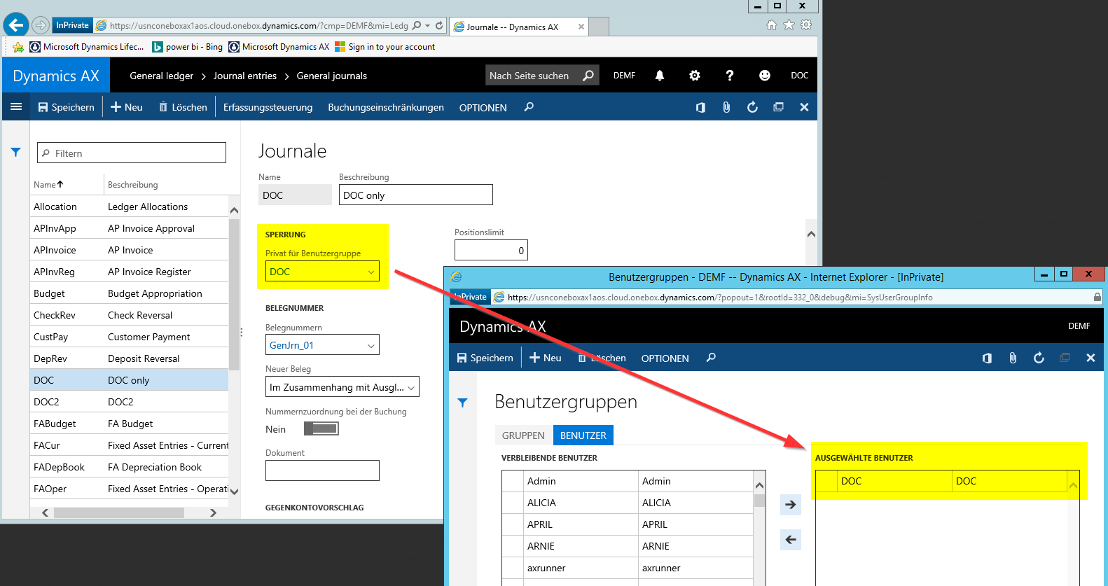Screen dimensions: 1108x586
Task: Expand the Neuer Beleg dropdown
Action: tap(411, 387)
